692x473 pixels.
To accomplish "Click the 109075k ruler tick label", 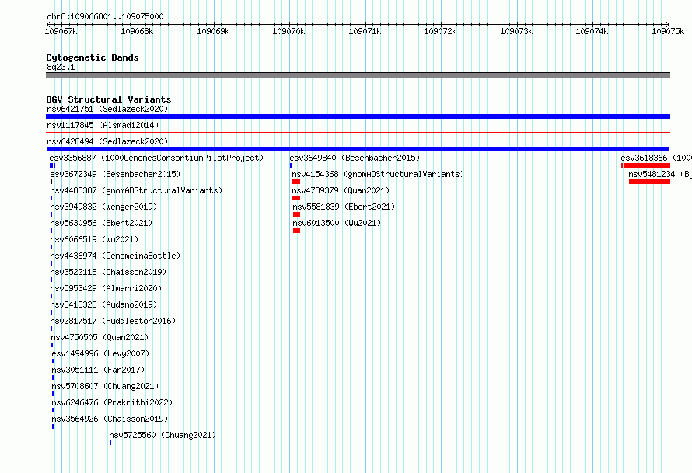I will tap(668, 31).
